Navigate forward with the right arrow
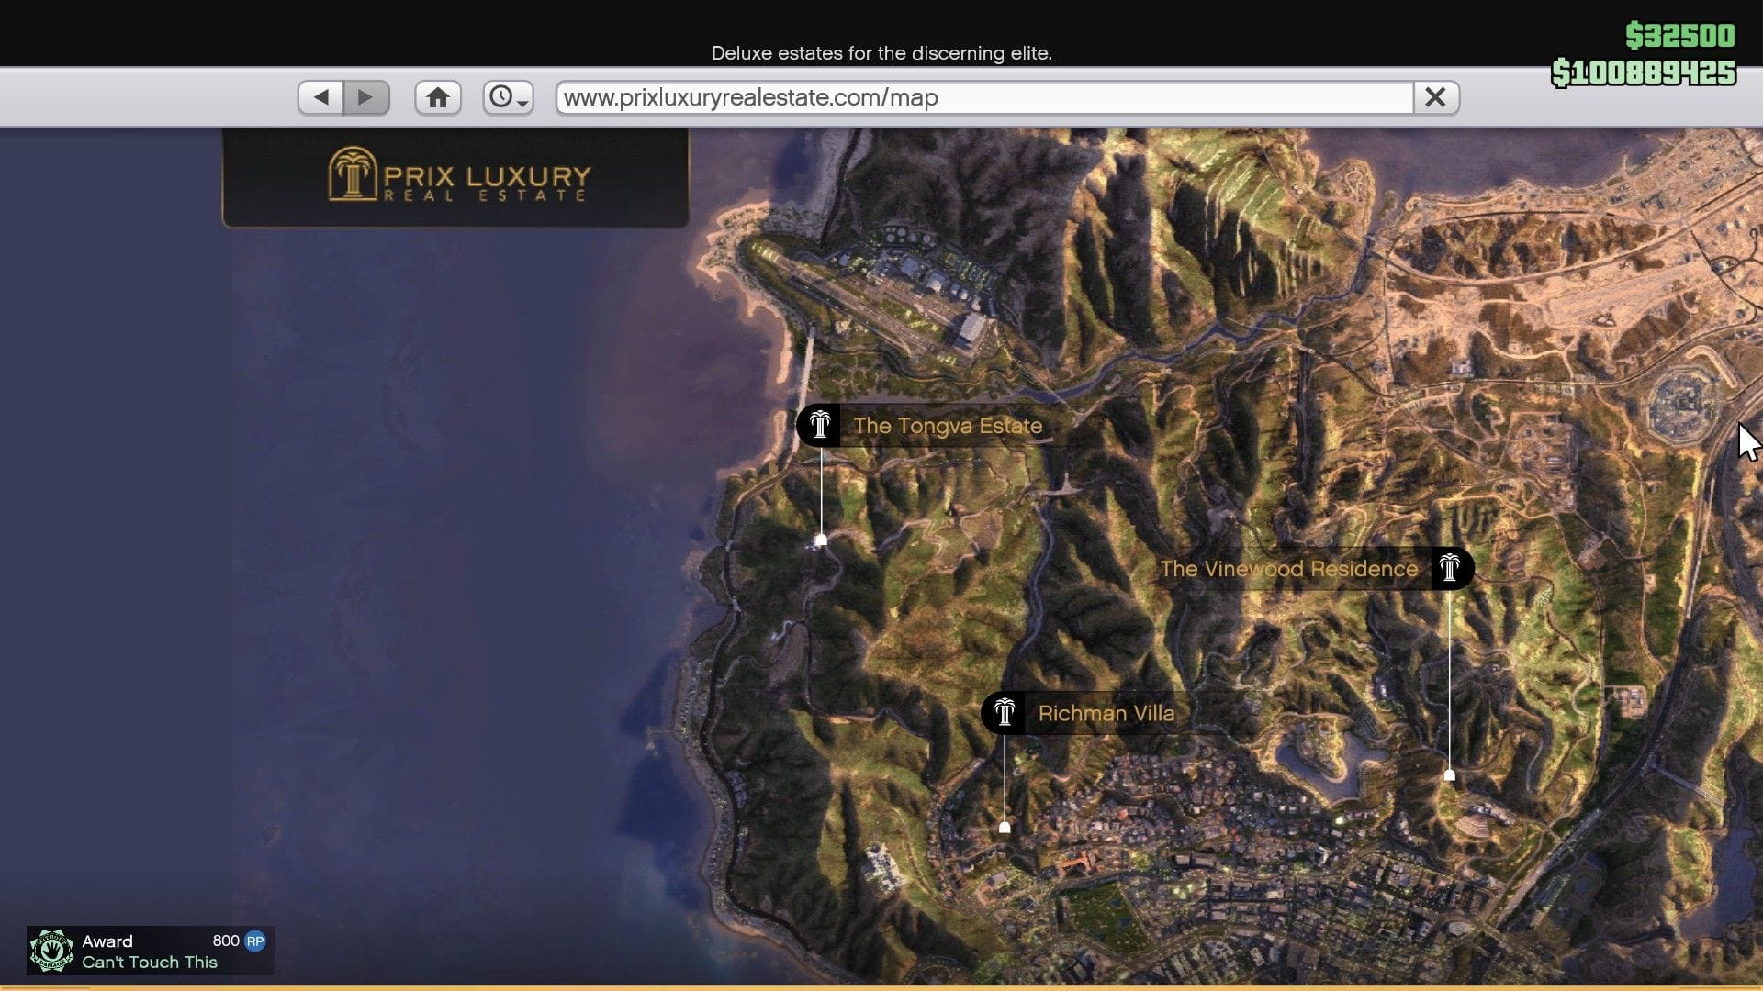Image resolution: width=1763 pixels, height=991 pixels. point(367,95)
